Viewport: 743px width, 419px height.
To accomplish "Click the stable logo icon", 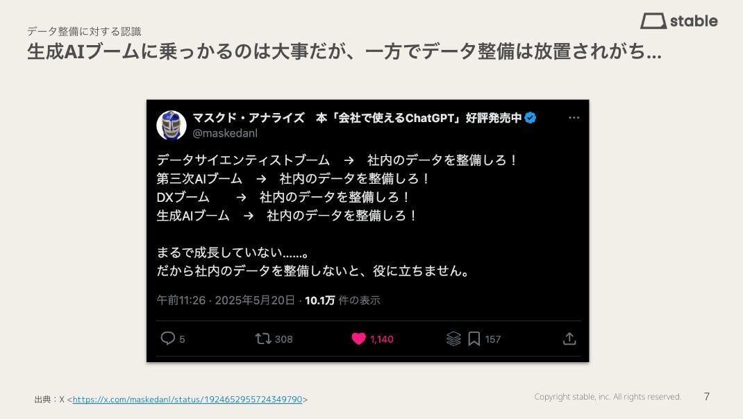I will coord(653,21).
